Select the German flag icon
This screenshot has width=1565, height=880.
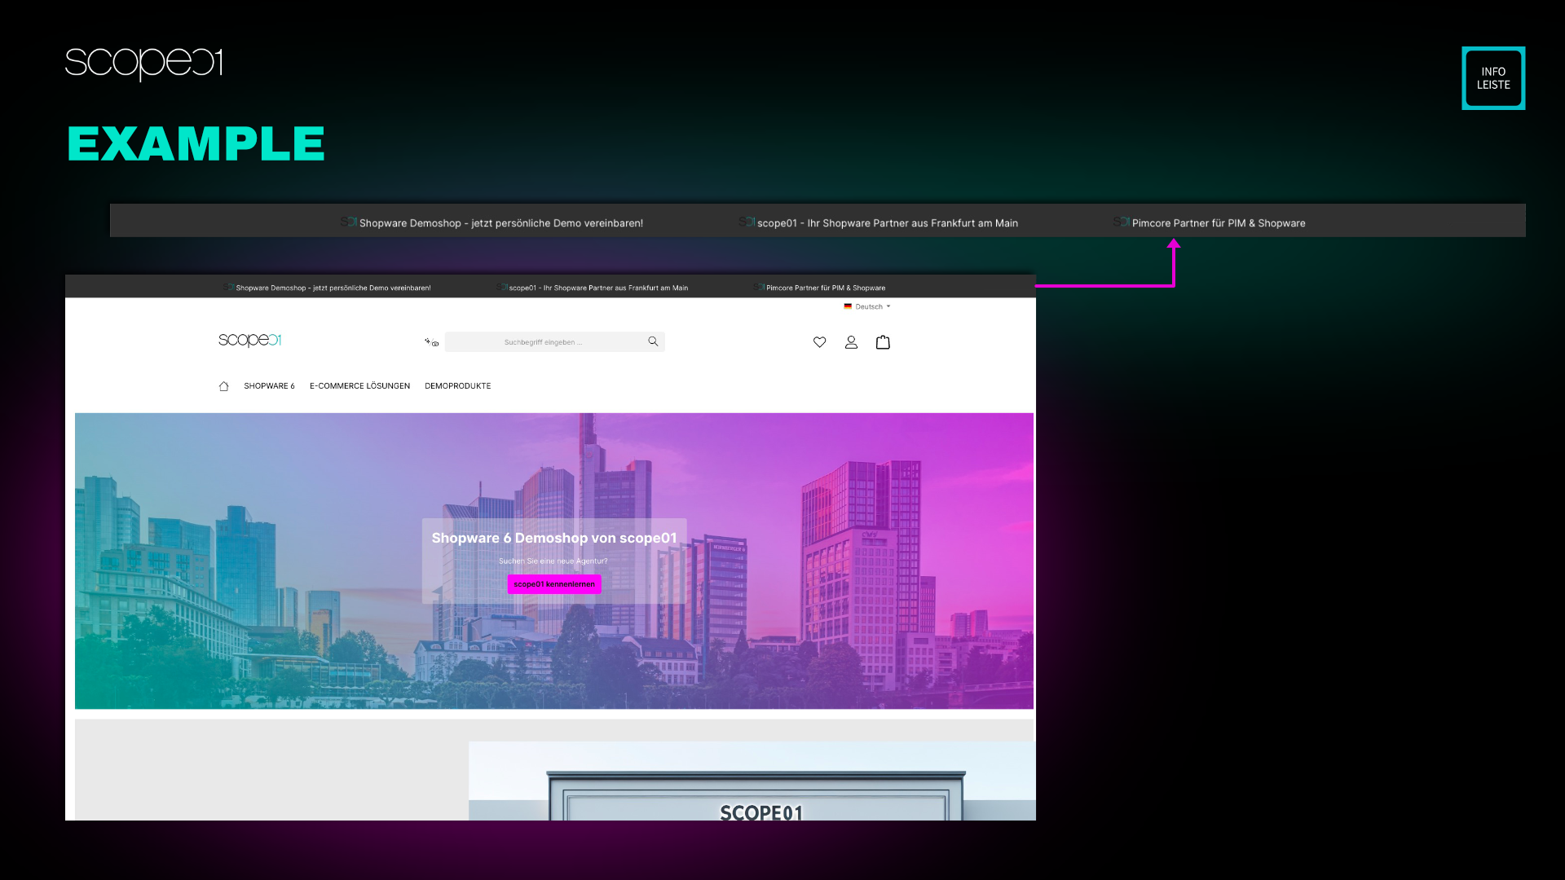pos(848,306)
